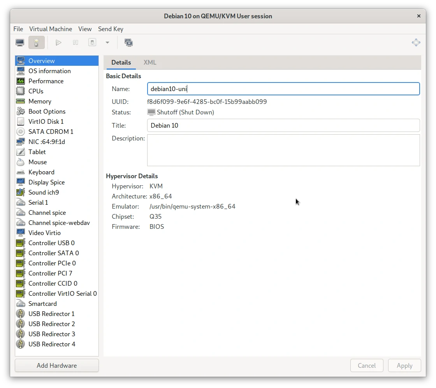
Task: Click the Add Hardware button
Action: tap(57, 365)
